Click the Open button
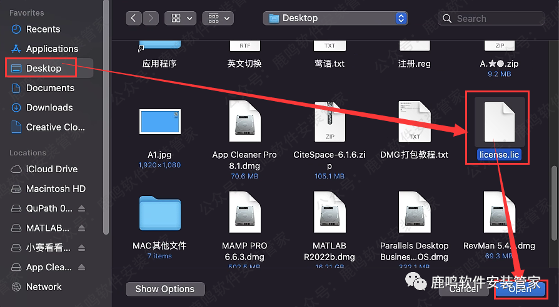Viewport: 559px width, 307px height. click(x=520, y=289)
